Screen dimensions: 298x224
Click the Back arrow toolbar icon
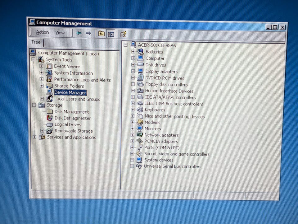coord(79,33)
